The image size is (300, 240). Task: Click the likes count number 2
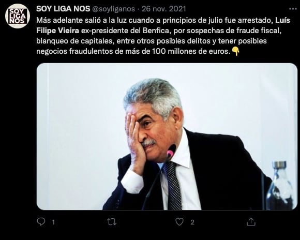[x=192, y=222]
